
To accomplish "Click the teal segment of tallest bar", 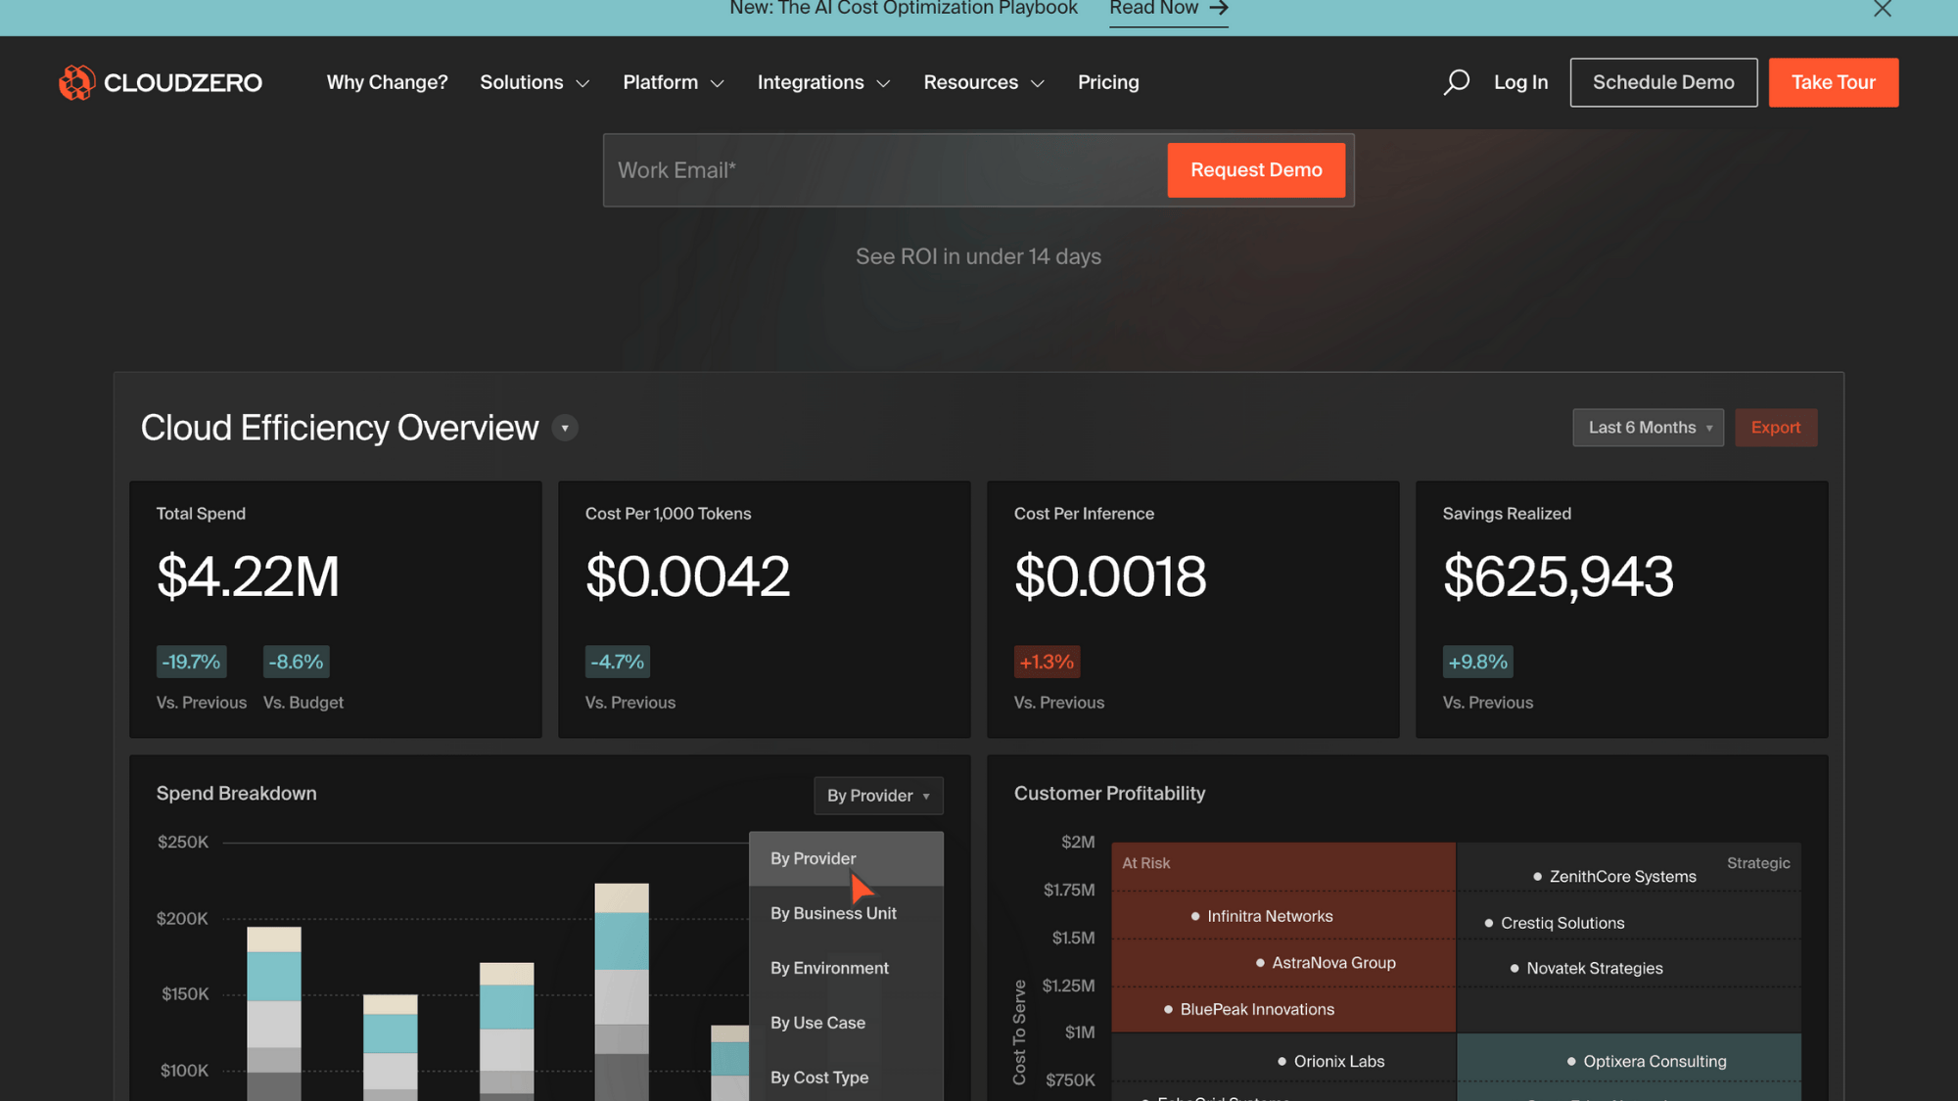I will pyautogui.click(x=622, y=940).
